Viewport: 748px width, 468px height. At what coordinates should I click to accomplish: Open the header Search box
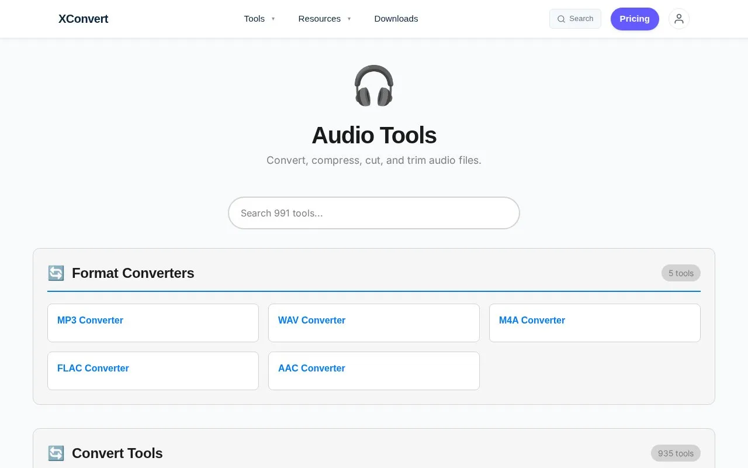click(x=575, y=19)
